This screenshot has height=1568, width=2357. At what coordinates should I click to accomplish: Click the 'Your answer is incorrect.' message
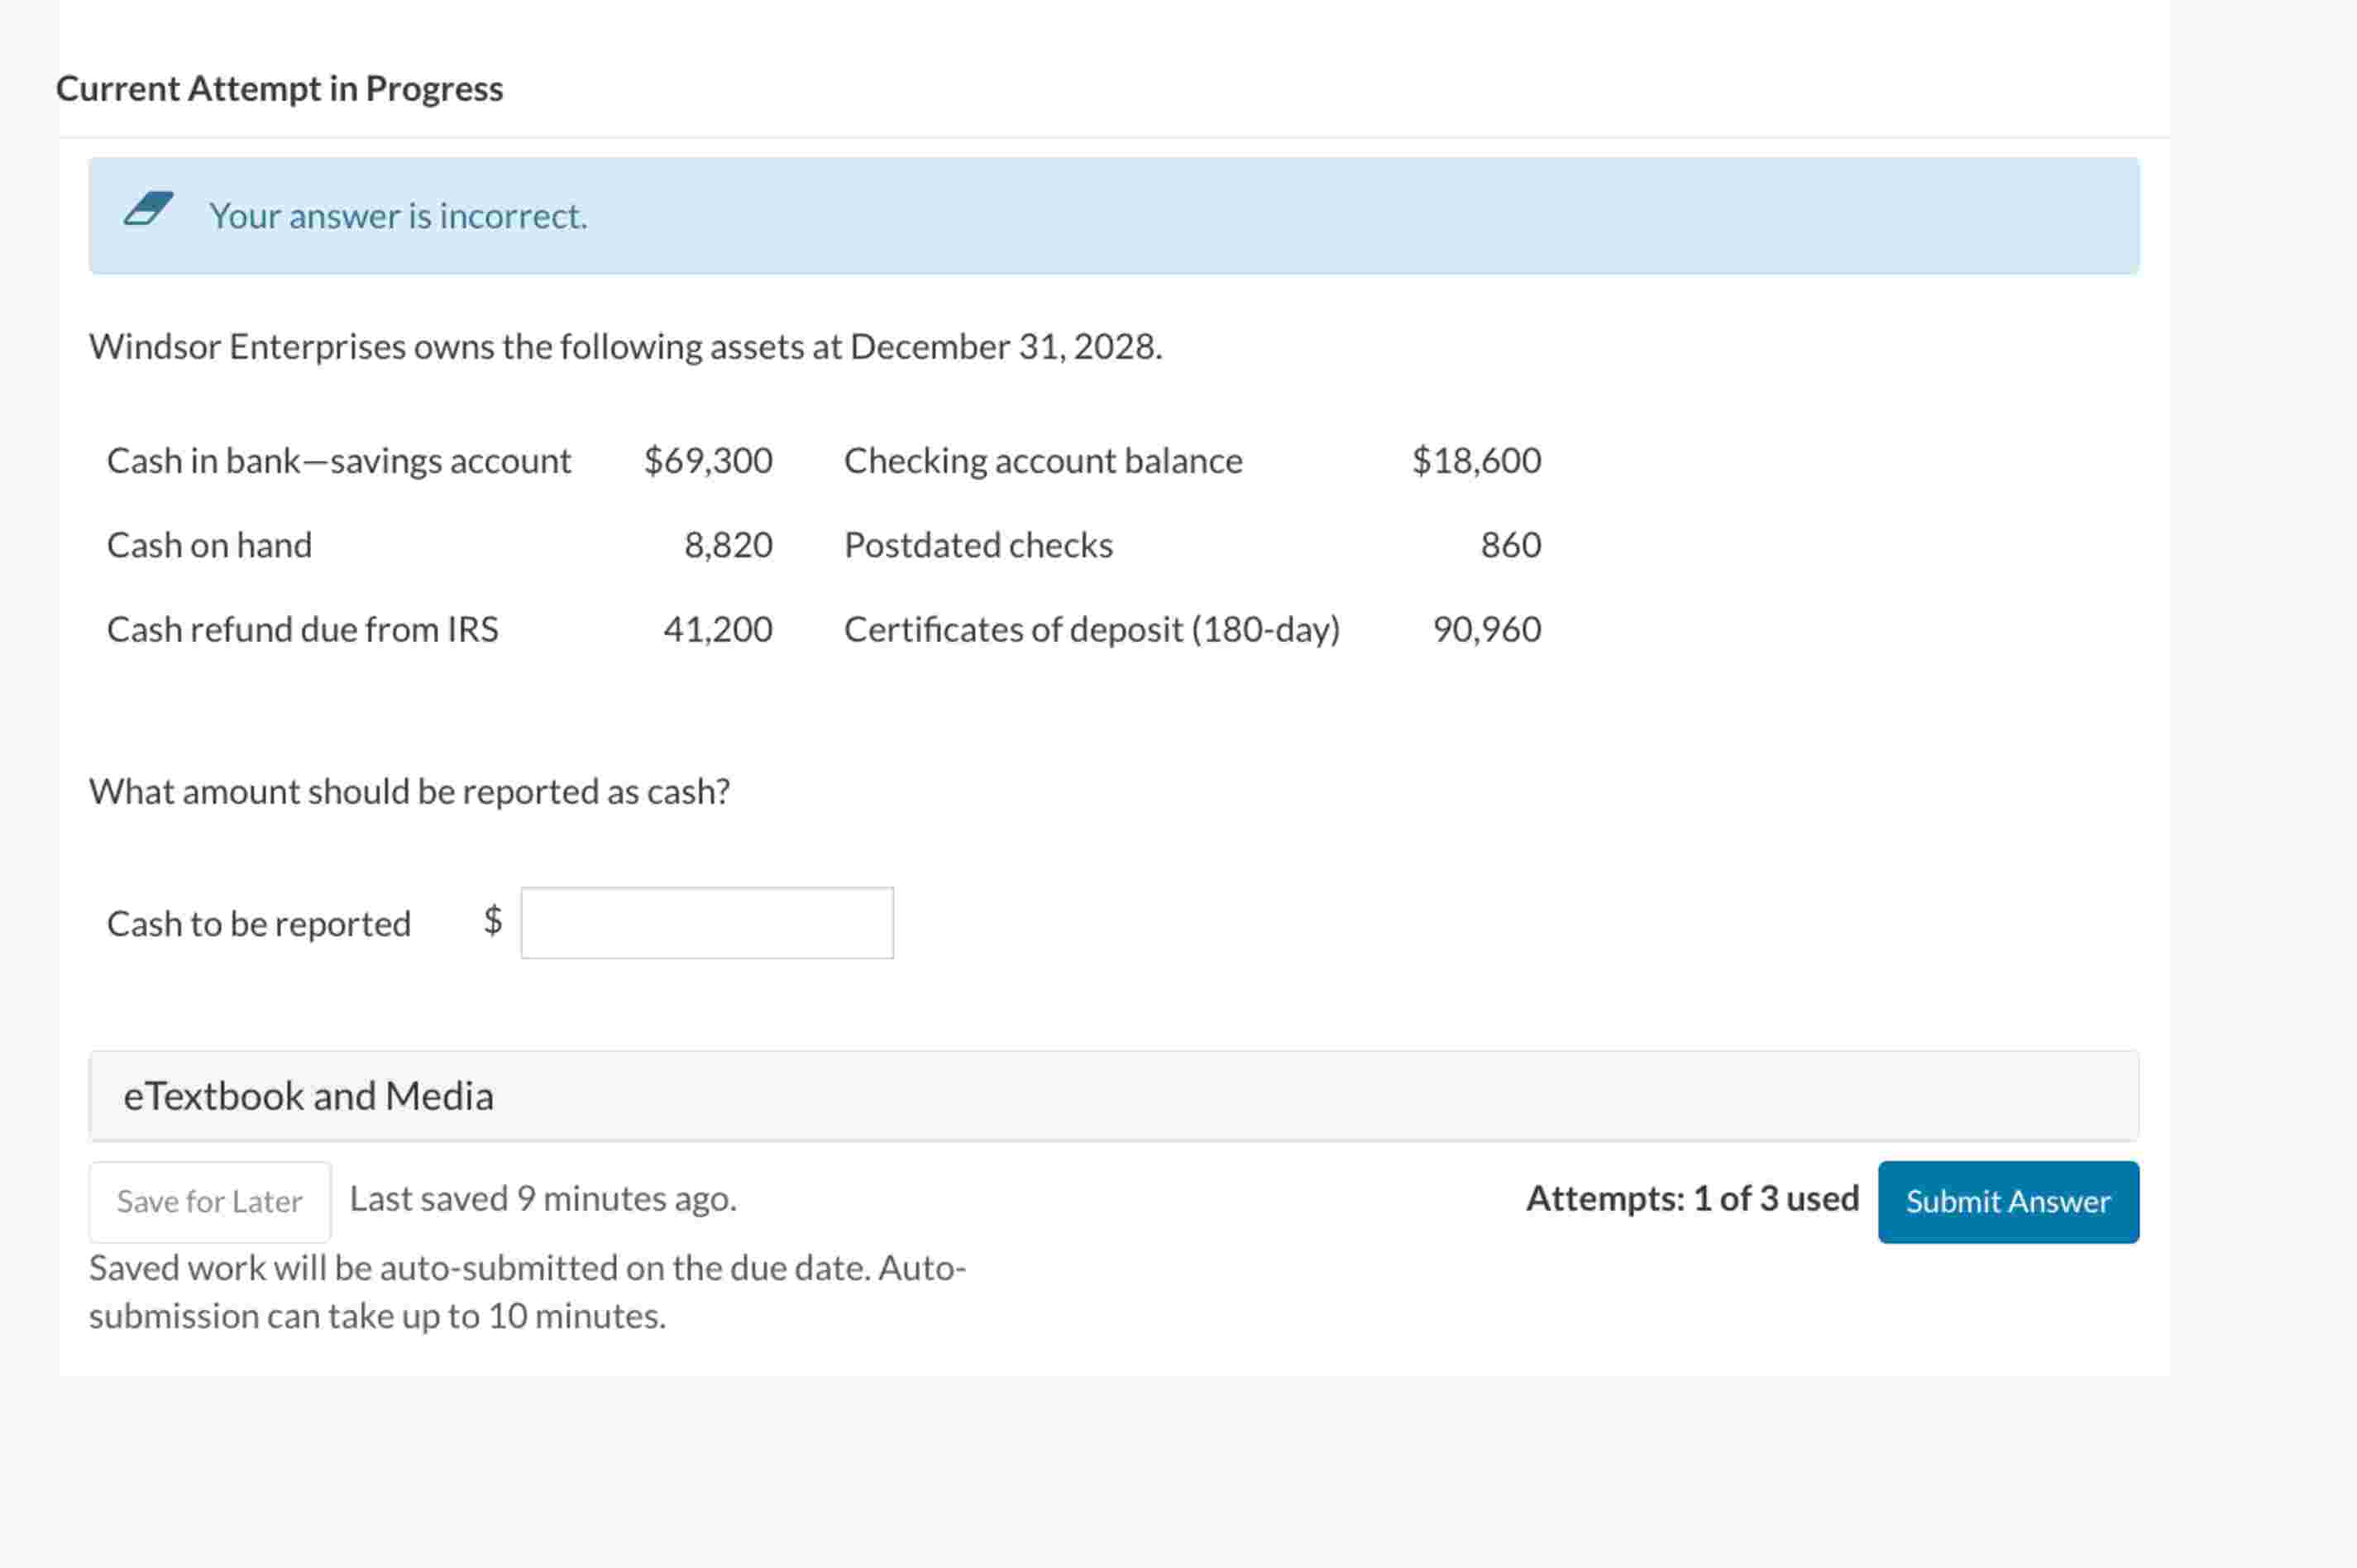(x=397, y=216)
